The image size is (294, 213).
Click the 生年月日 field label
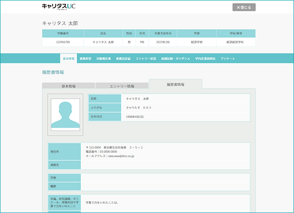tap(105, 117)
